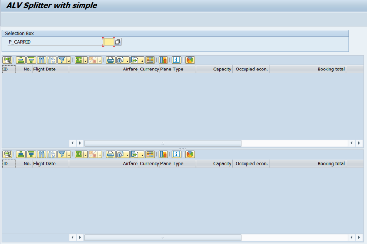Screen dimensions: 367x244
Task: Select Capacity column header in lower grid
Action: pyautogui.click(x=214, y=164)
